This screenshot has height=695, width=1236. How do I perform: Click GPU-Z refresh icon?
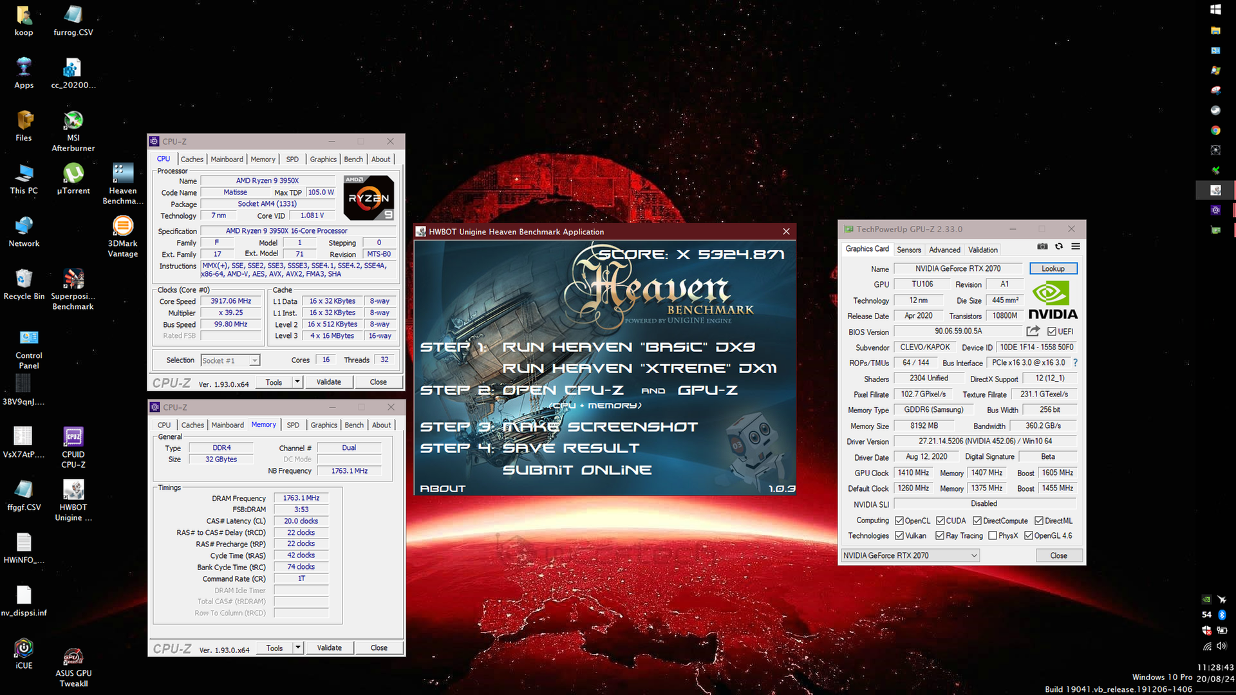1059,246
